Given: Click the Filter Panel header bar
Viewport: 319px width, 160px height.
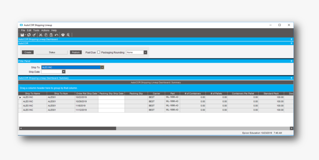Looking at the screenshot, I should (156, 61).
